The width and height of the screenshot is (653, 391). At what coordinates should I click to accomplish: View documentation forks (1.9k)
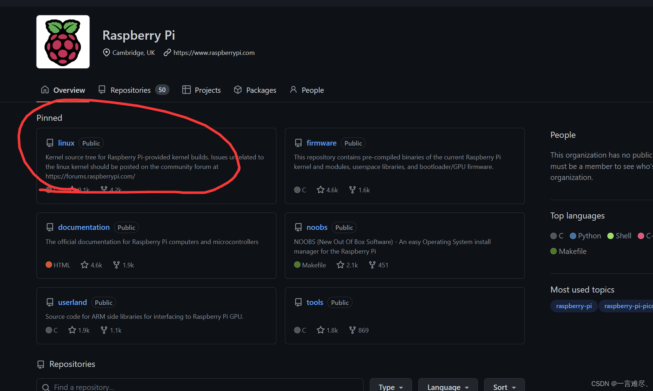(x=124, y=265)
